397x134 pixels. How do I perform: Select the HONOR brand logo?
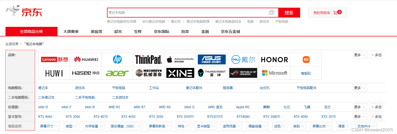click(274, 59)
